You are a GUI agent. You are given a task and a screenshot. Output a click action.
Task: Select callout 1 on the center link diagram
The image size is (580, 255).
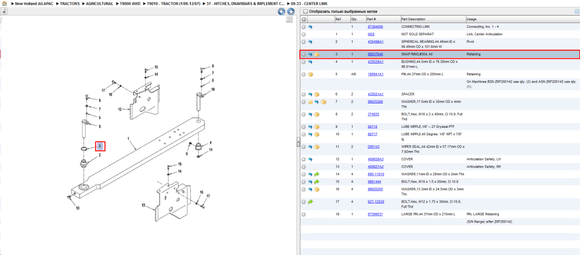128,138
